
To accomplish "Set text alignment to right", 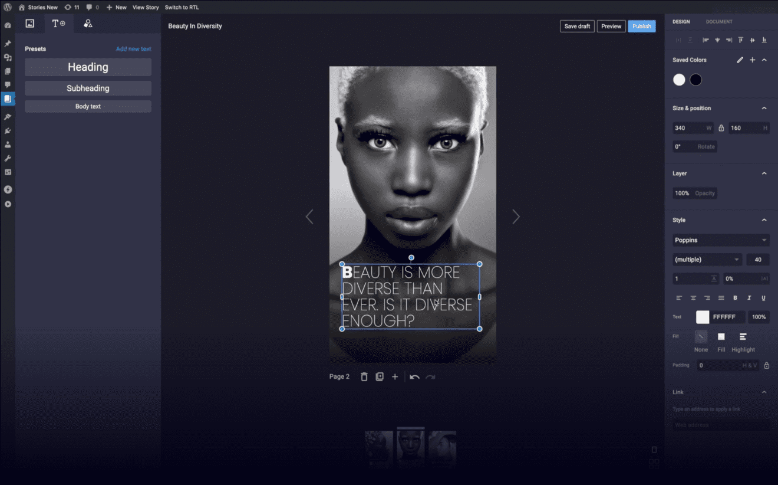I will pyautogui.click(x=707, y=298).
